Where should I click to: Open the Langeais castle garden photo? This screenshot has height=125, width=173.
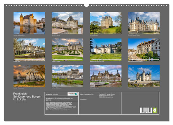68,49
